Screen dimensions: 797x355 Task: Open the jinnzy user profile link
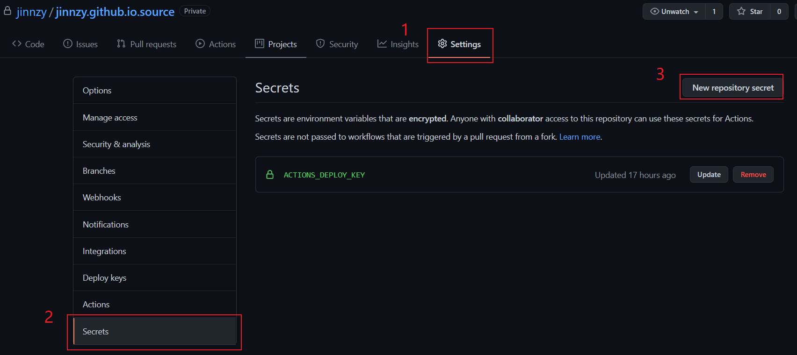(x=31, y=12)
